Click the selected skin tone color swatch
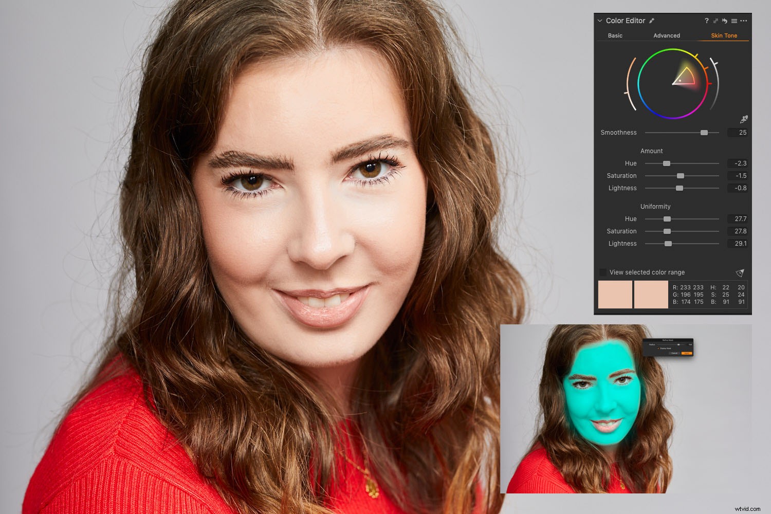Image resolution: width=771 pixels, height=514 pixels. pos(615,294)
